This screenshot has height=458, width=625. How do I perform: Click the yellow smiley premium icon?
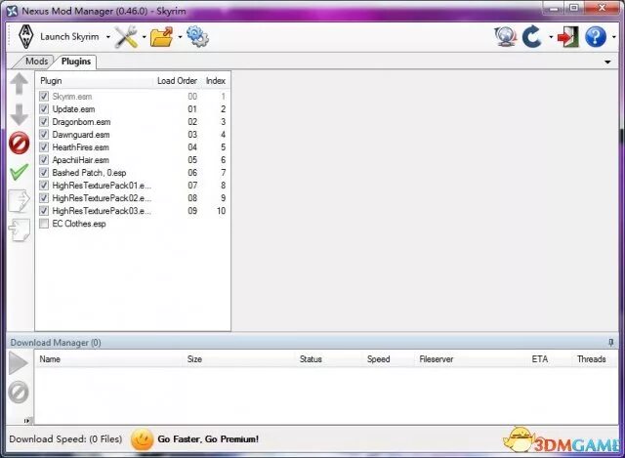[x=142, y=439]
